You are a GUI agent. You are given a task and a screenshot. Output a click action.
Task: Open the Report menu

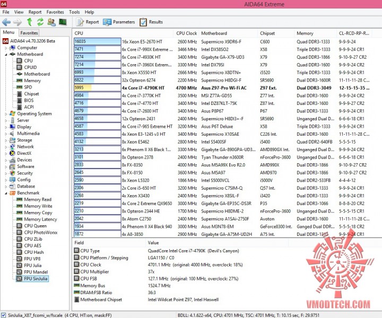click(x=35, y=12)
